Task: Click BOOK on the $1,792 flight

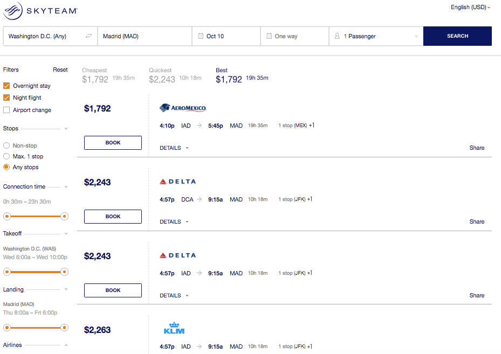Action: pos(113,142)
